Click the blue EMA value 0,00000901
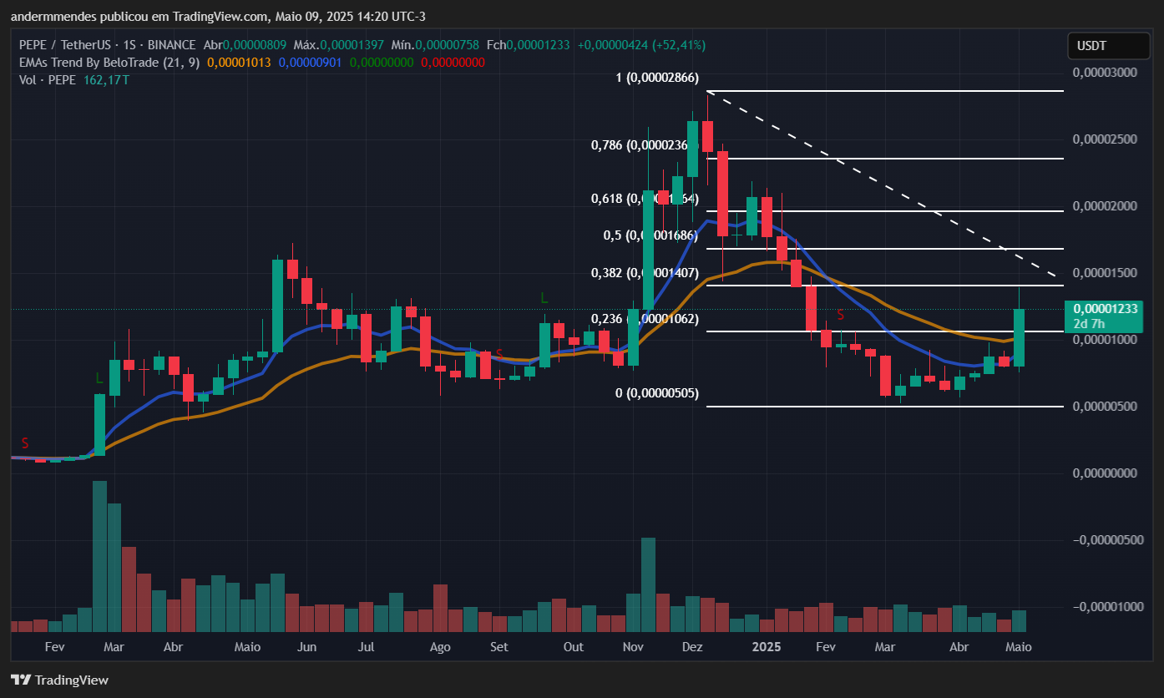Screen dimensions: 1164x698 (311, 63)
